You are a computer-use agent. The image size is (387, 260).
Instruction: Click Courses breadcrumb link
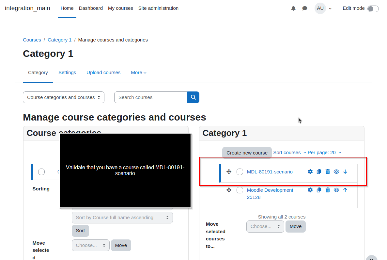coord(32,40)
